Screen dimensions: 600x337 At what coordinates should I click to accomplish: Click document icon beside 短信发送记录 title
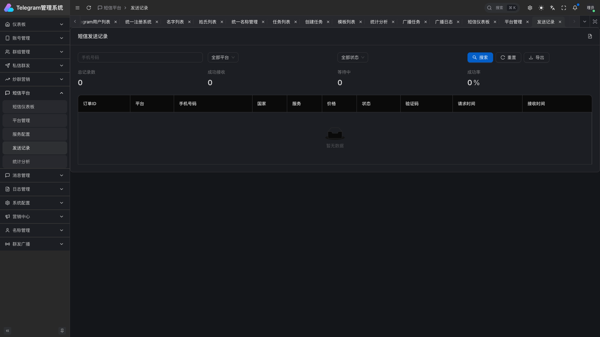[590, 36]
